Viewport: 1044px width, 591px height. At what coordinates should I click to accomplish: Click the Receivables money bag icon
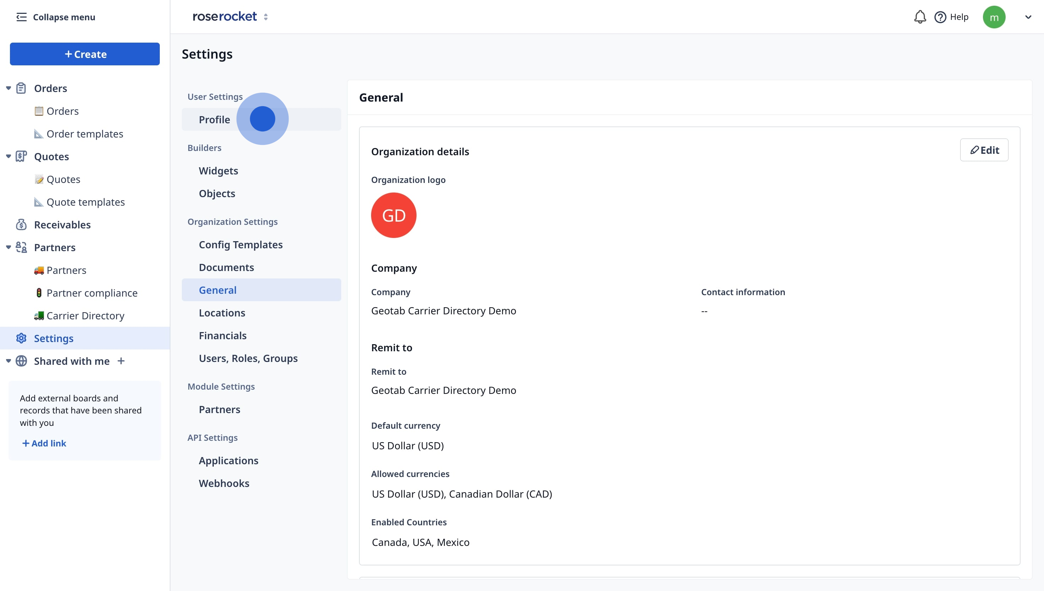point(21,224)
